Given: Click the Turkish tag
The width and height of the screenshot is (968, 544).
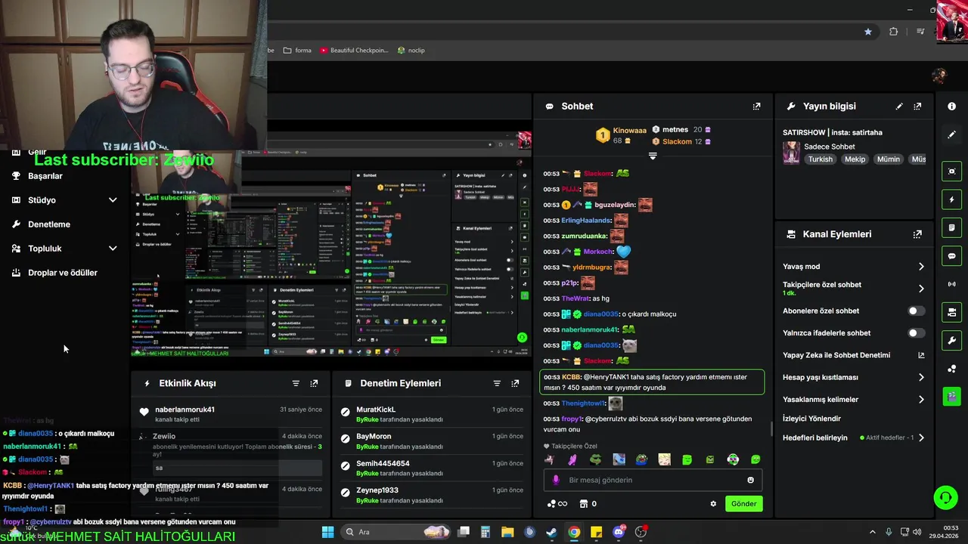Looking at the screenshot, I should pyautogui.click(x=820, y=159).
